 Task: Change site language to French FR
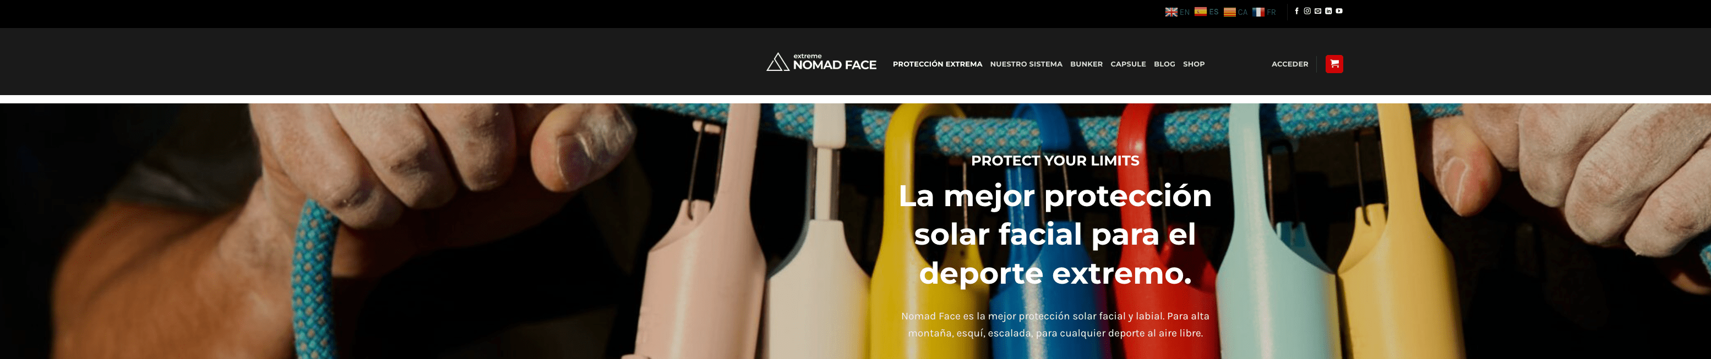pyautogui.click(x=1264, y=12)
